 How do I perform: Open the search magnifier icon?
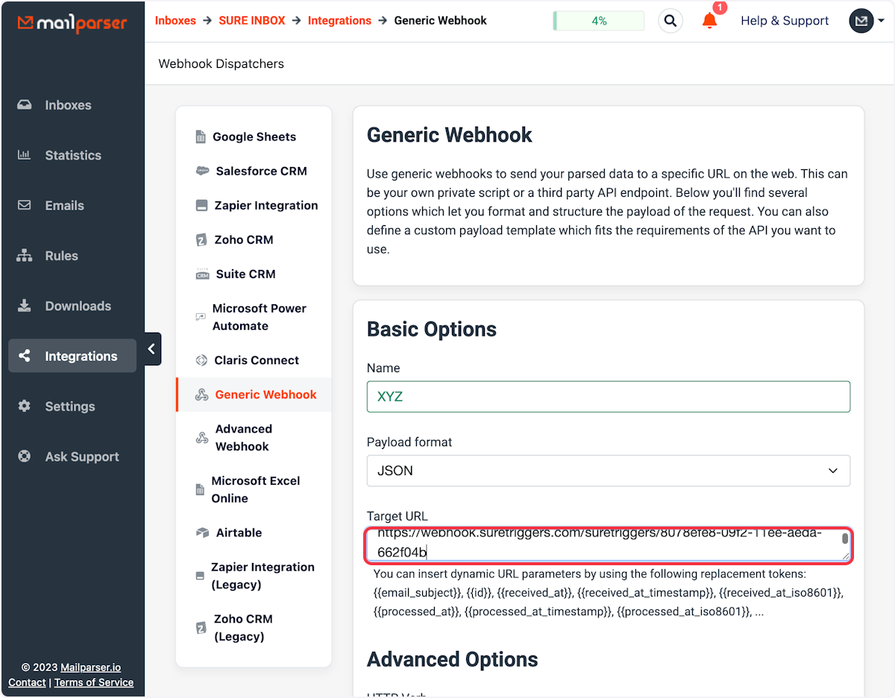coord(671,21)
